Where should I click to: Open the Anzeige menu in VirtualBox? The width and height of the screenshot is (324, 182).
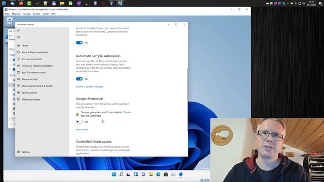[27, 14]
